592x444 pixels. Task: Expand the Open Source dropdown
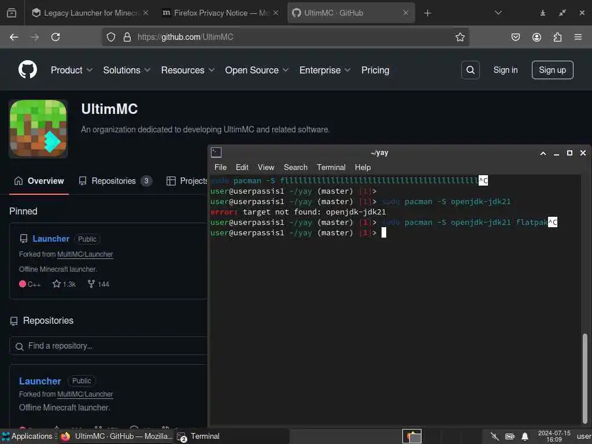pyautogui.click(x=257, y=70)
